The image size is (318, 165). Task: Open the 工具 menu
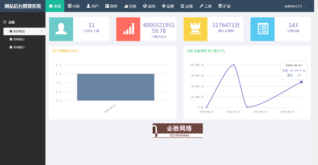206,6
